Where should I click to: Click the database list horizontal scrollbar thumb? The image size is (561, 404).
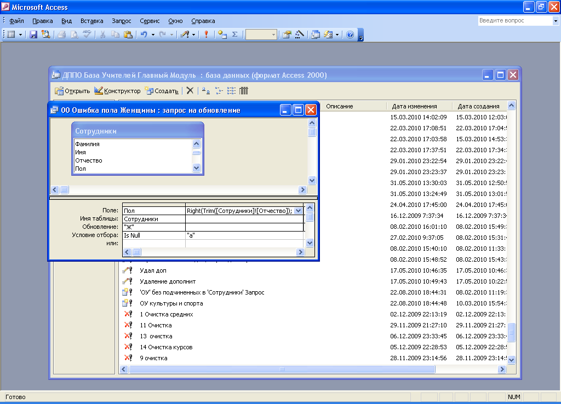[282, 369]
